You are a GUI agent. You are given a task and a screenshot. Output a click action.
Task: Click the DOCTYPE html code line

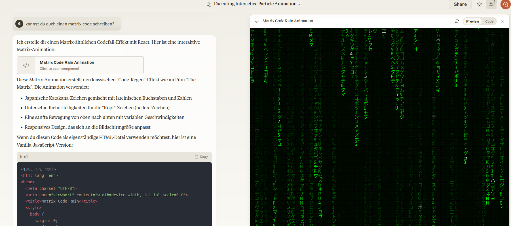coord(39,169)
